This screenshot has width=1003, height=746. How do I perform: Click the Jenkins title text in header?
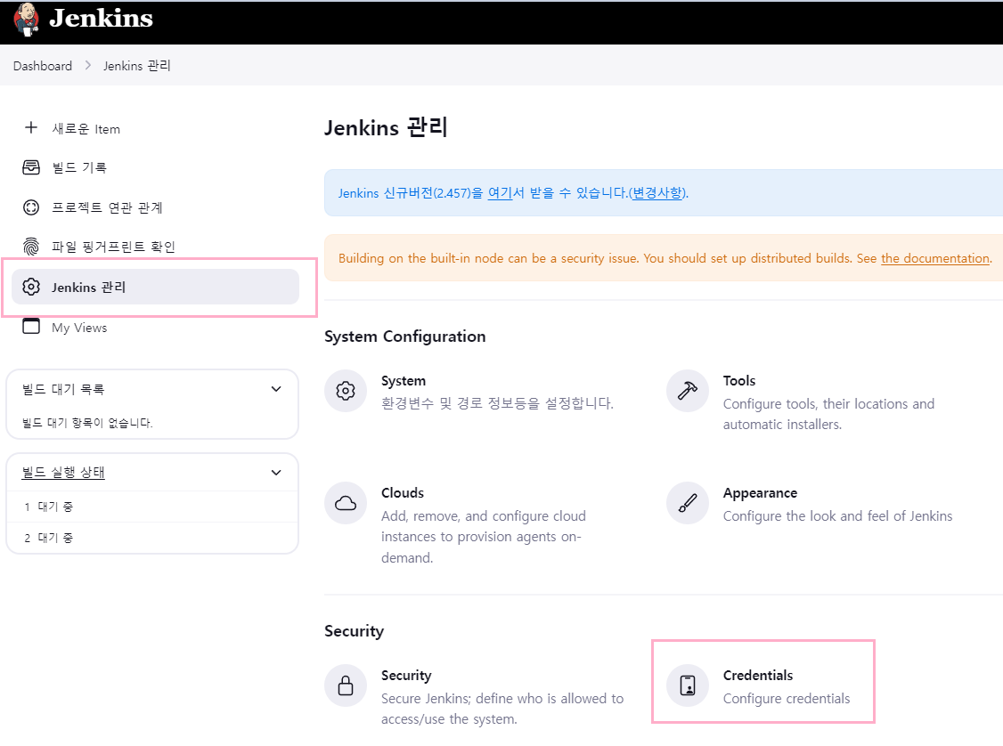(x=101, y=18)
